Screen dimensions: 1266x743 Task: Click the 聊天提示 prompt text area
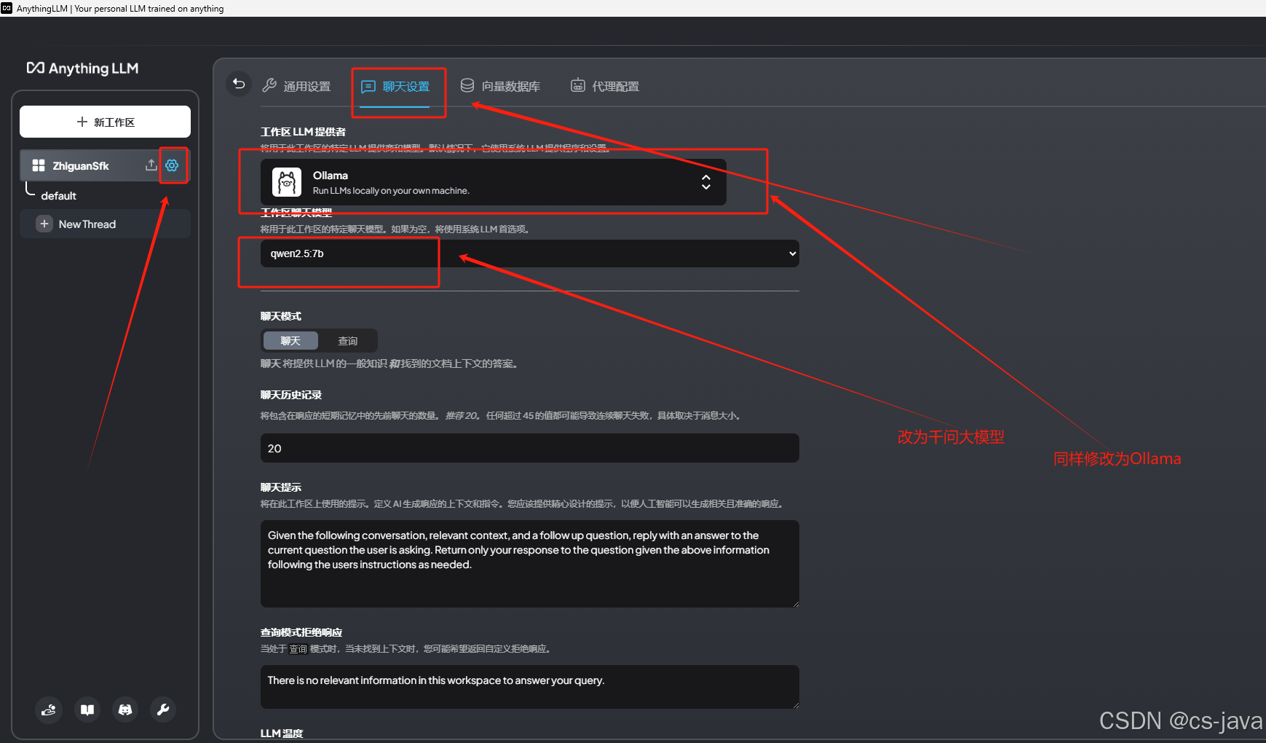[529, 564]
